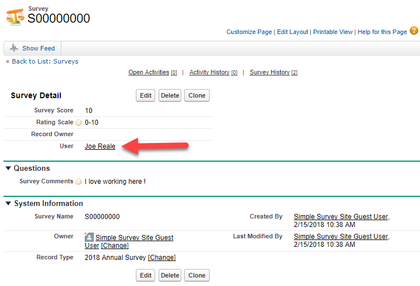Open the orange help question mark icon
The height and width of the screenshot is (286, 420).
[x=414, y=31]
